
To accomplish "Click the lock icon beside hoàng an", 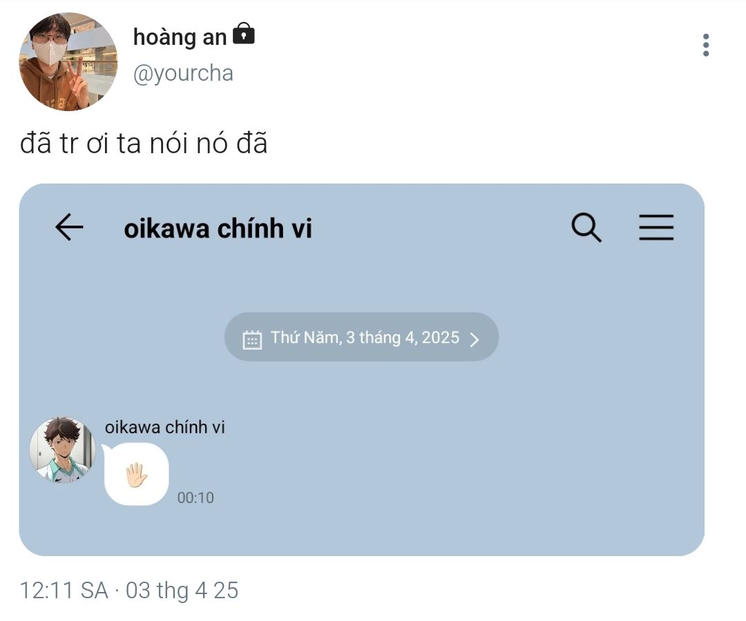I will [x=243, y=34].
